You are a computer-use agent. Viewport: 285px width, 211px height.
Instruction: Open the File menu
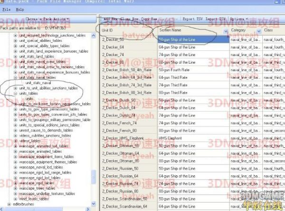6,9
